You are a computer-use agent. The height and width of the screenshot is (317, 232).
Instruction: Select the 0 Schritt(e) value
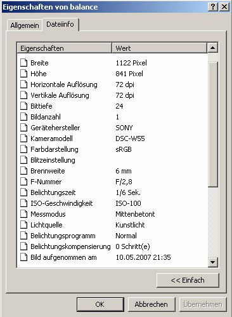pyautogui.click(x=133, y=246)
